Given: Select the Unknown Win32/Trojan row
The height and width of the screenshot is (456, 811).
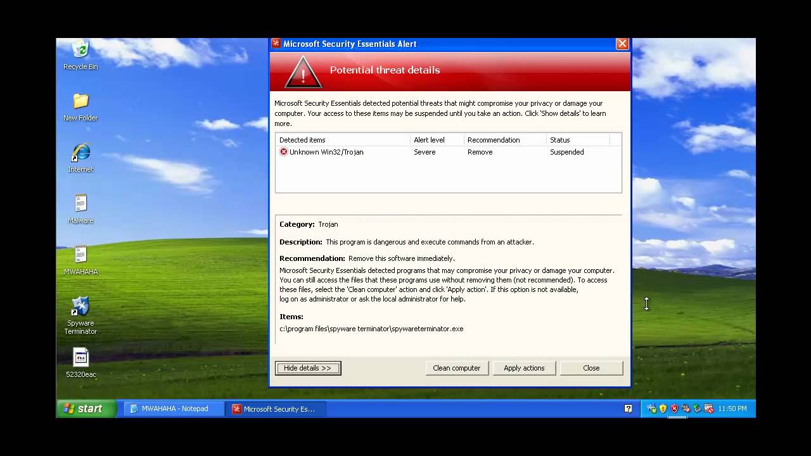Looking at the screenshot, I should [448, 152].
